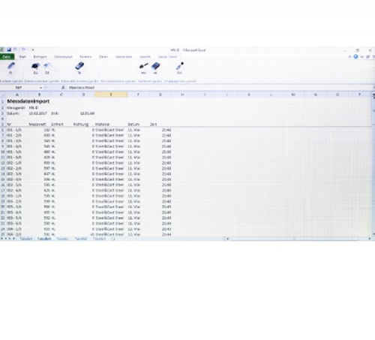This screenshot has width=375, height=340.
Task: Open the Name Box dropdown arrow
Action: (x=40, y=88)
